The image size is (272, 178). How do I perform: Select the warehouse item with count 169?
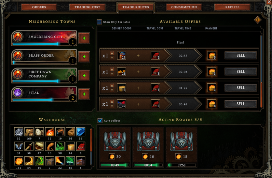point(29,132)
